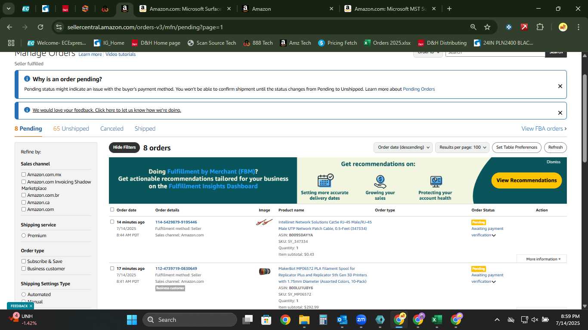This screenshot has width=588, height=330.
Task: Check the Amazon.ca sales channel box
Action: pyautogui.click(x=24, y=202)
